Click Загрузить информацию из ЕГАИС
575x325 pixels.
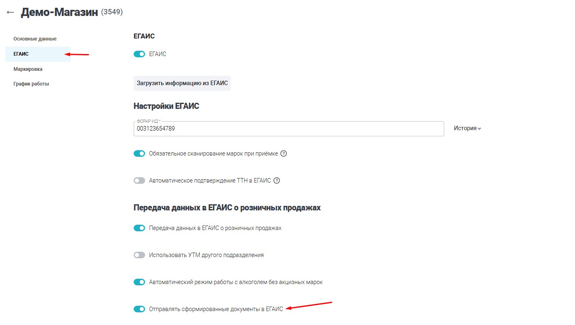182,83
